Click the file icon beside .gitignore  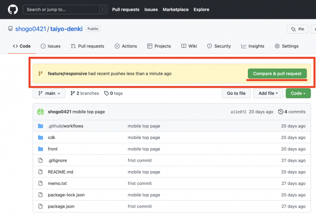[40, 160]
